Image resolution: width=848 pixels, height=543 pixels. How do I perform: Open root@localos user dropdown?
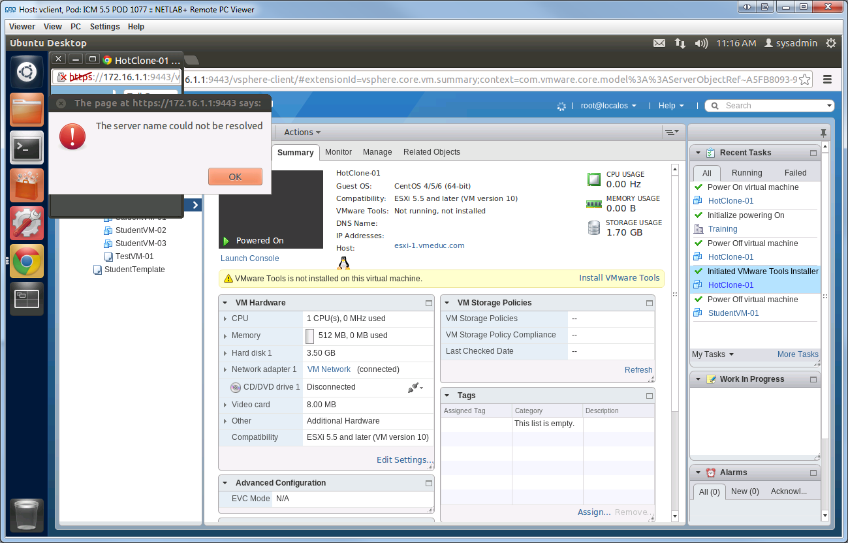608,106
